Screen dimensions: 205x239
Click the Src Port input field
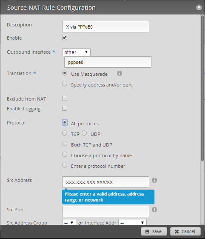point(105,212)
